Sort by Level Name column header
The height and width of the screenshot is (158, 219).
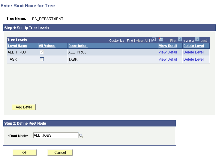17,46
